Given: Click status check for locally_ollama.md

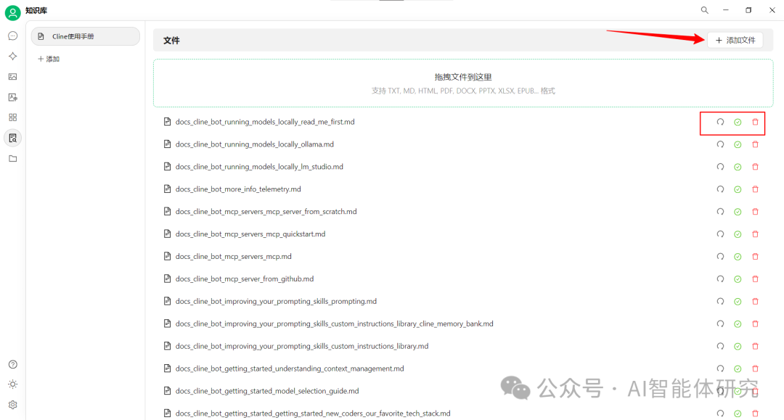Looking at the screenshot, I should click(738, 145).
